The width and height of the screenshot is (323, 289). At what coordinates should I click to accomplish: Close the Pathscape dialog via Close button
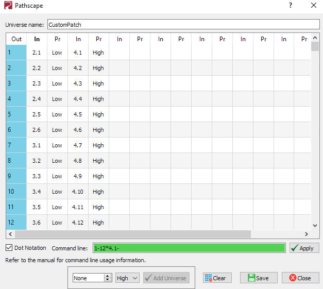(300, 278)
